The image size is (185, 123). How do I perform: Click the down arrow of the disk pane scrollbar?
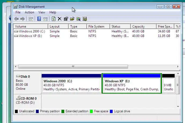tap(178, 106)
